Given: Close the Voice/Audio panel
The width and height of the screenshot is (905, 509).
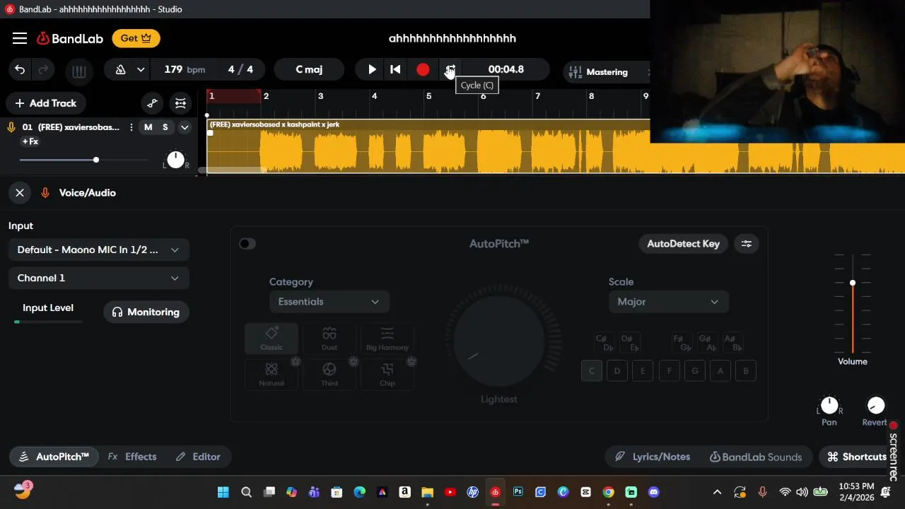Looking at the screenshot, I should point(20,192).
